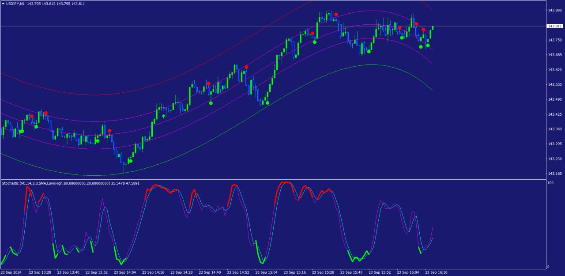Open the chart menu triangle beside USDJPY,M1
Viewport: 565px width, 276px height.
[4, 4]
